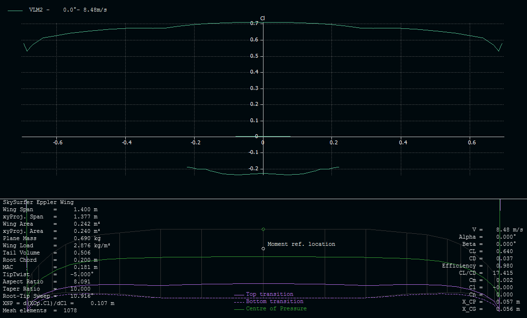
Task: Click the Top transition legend line sample
Action: tap(239, 294)
